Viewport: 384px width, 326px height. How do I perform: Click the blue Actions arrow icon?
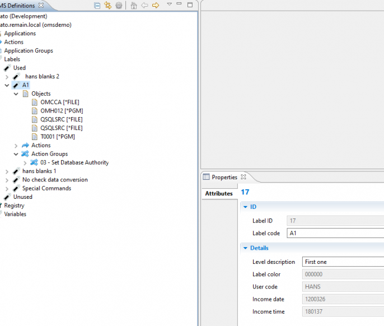point(26,145)
